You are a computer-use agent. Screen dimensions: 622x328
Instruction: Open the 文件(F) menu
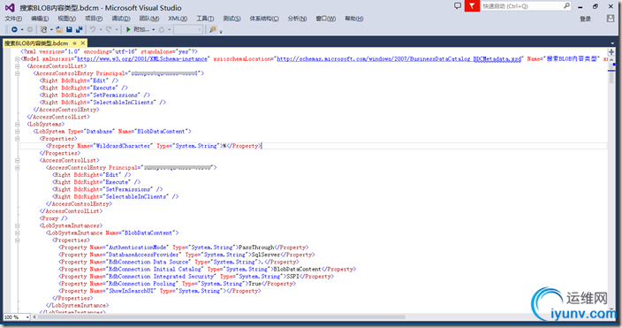[13, 19]
